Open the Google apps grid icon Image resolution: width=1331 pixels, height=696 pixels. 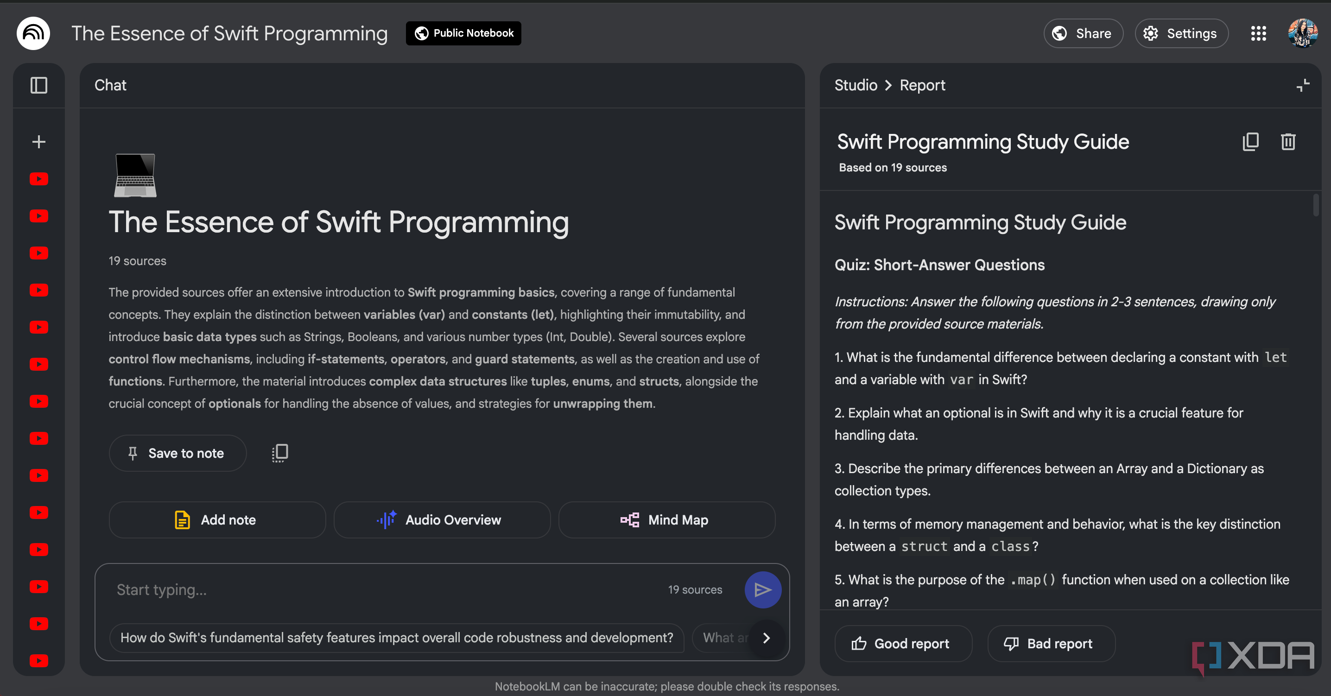click(x=1258, y=33)
